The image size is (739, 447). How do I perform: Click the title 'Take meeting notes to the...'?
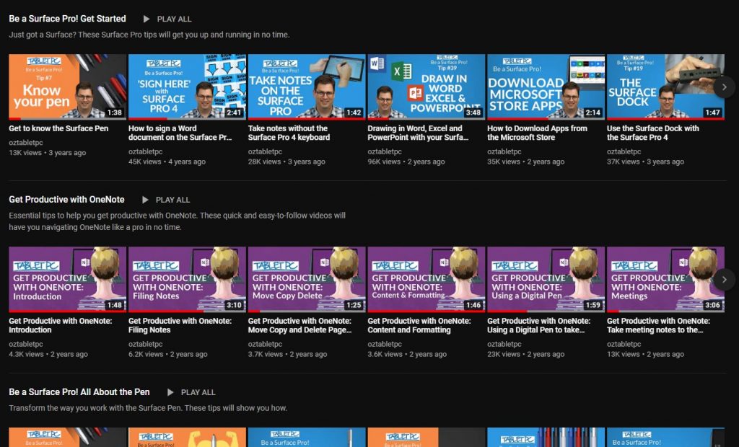click(x=655, y=330)
